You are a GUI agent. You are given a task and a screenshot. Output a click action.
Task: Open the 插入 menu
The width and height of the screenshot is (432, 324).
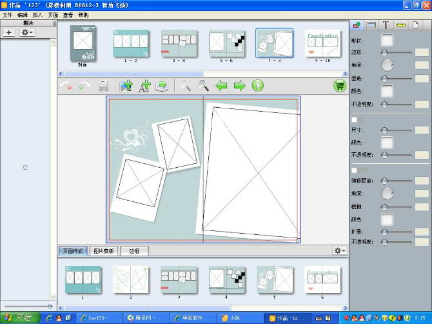[x=37, y=15]
